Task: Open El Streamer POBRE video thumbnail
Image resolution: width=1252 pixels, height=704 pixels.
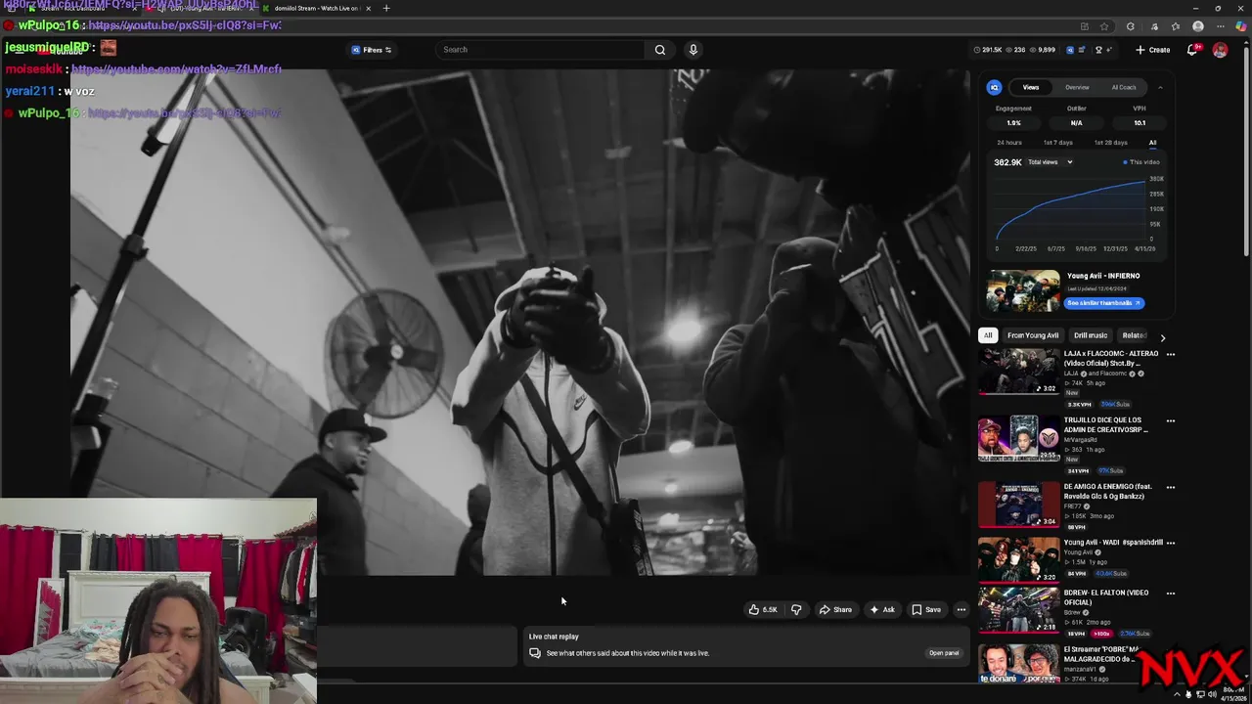Action: [1019, 663]
